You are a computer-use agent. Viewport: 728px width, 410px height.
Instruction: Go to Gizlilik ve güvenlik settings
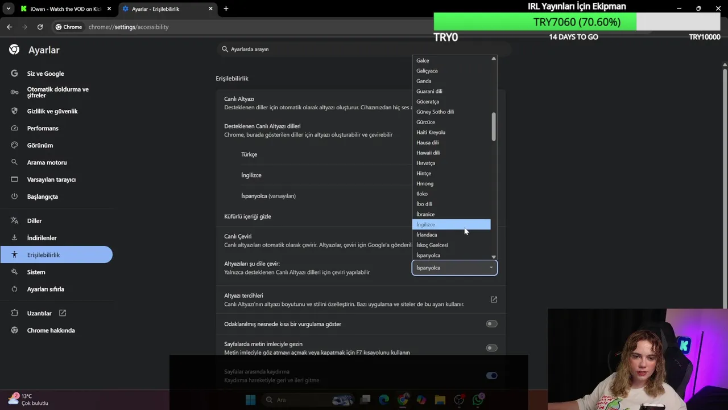point(52,111)
